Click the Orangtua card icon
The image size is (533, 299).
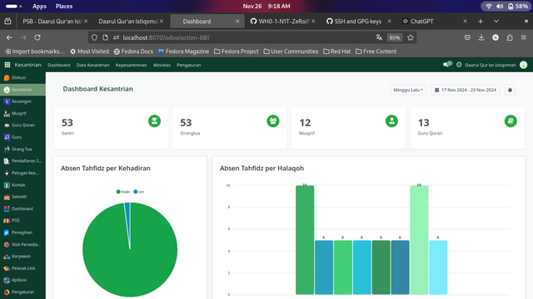(273, 121)
